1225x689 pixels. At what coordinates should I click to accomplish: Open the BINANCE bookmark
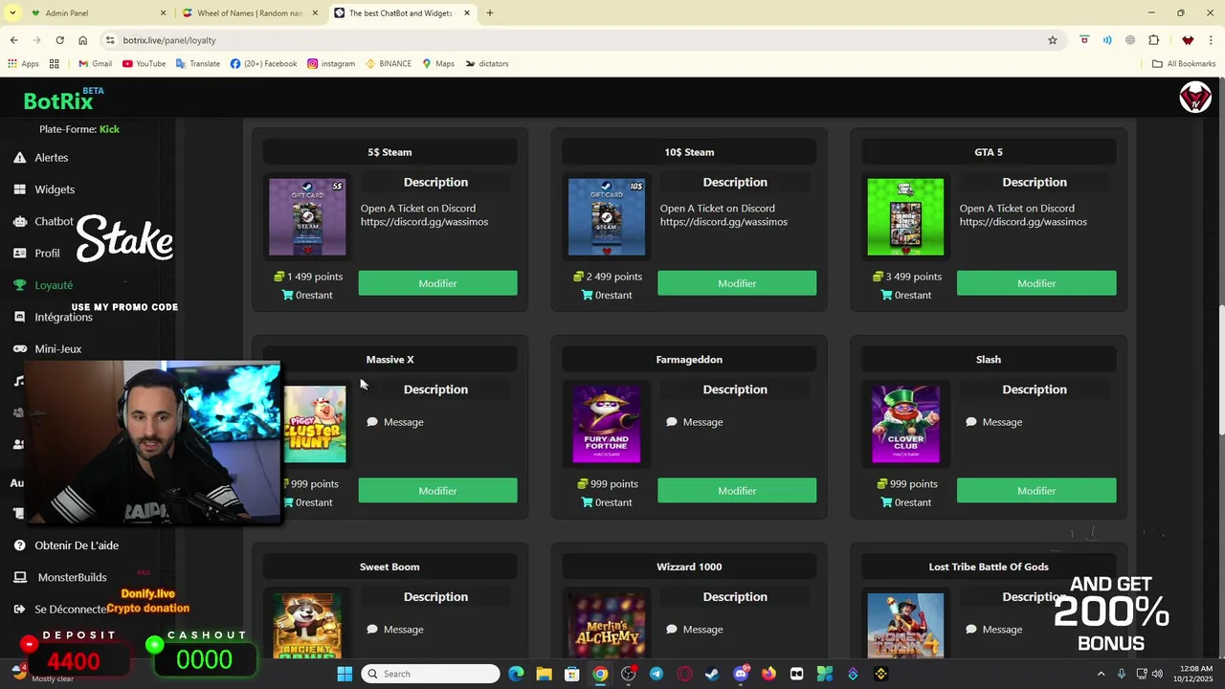(389, 64)
